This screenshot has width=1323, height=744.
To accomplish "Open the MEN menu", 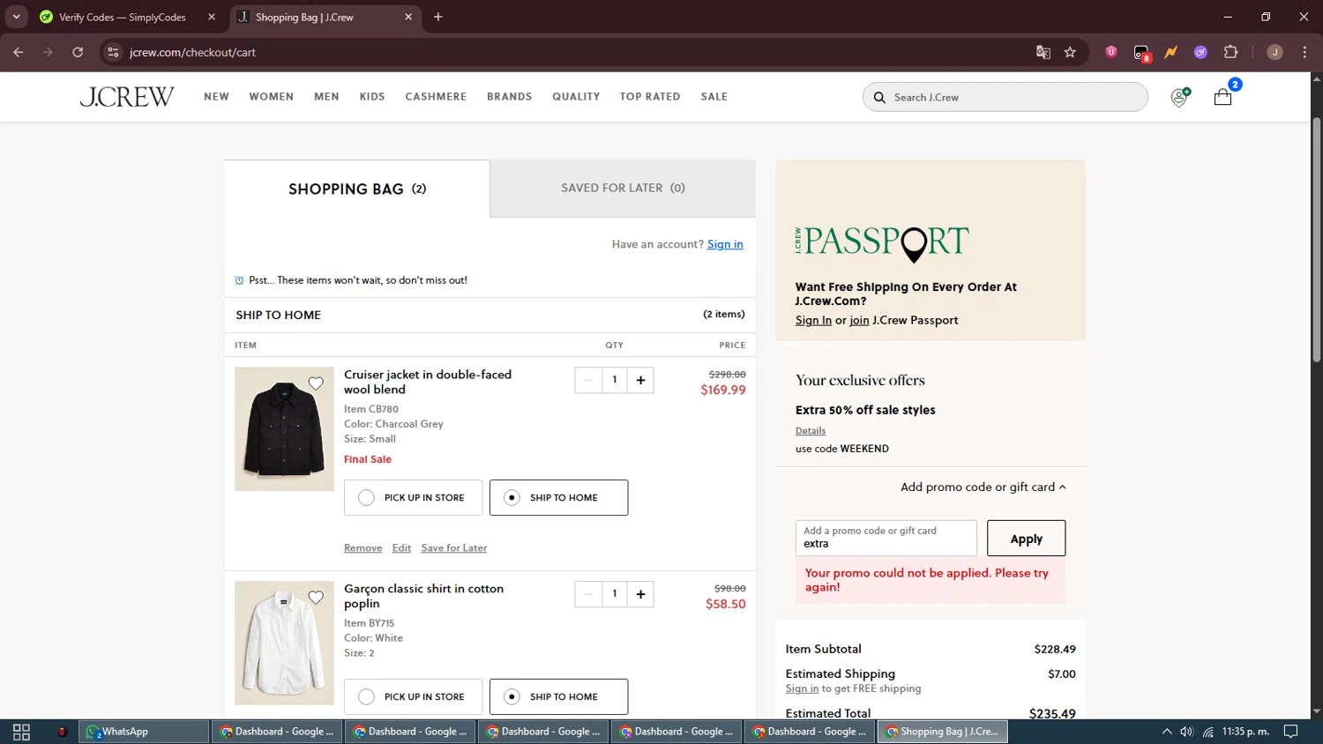I will click(326, 97).
